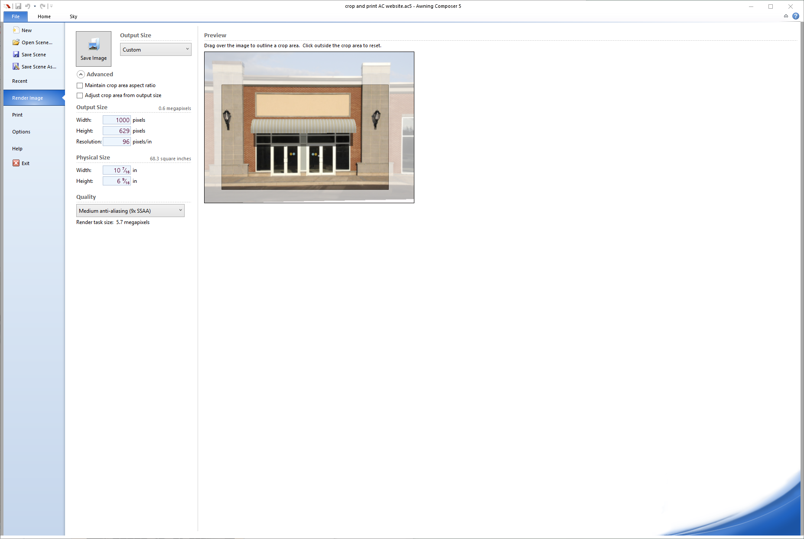This screenshot has width=804, height=539.
Task: Click the physical Height inches field
Action: (117, 181)
